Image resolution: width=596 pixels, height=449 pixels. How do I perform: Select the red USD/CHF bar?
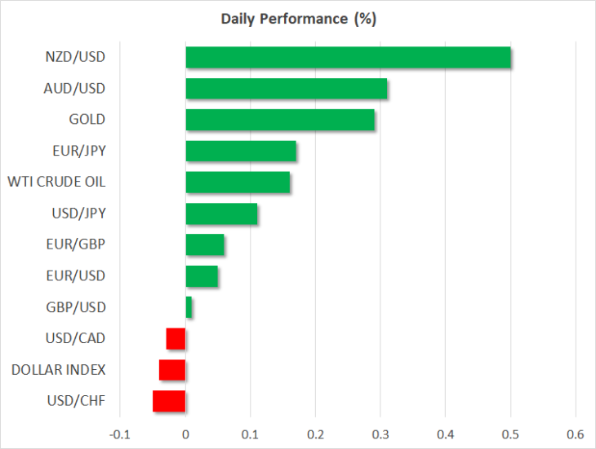pyautogui.click(x=169, y=401)
